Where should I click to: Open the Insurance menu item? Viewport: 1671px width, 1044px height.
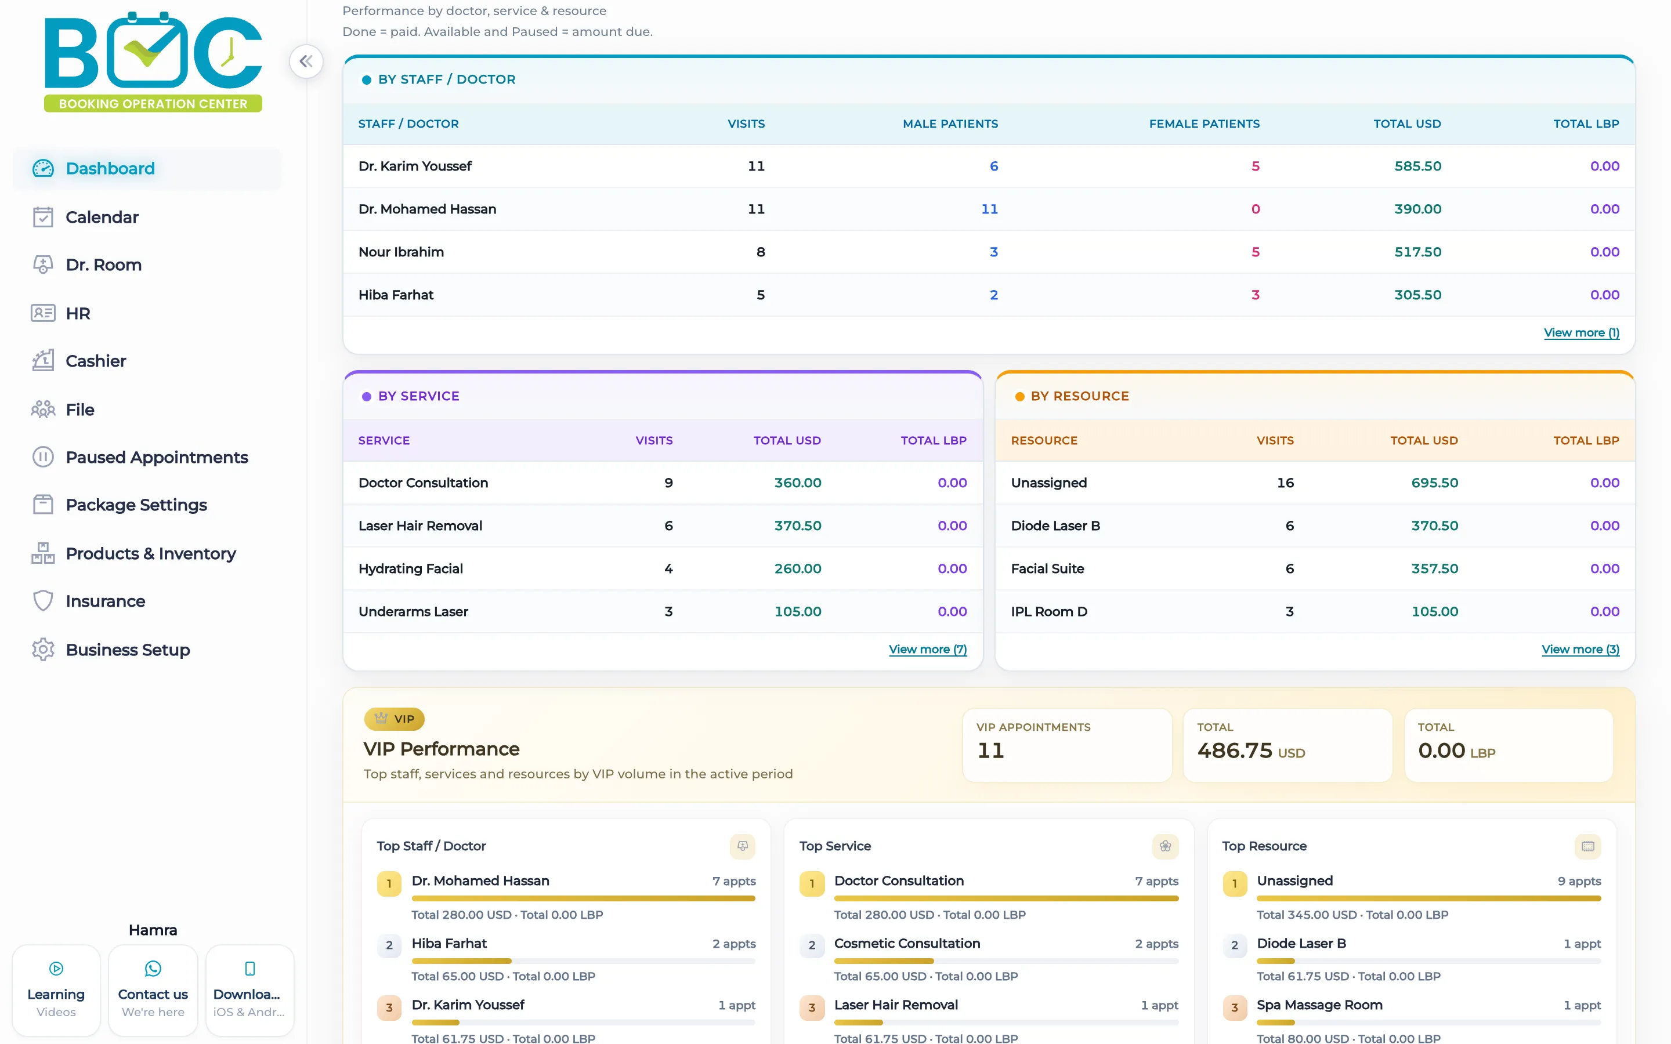click(x=146, y=601)
